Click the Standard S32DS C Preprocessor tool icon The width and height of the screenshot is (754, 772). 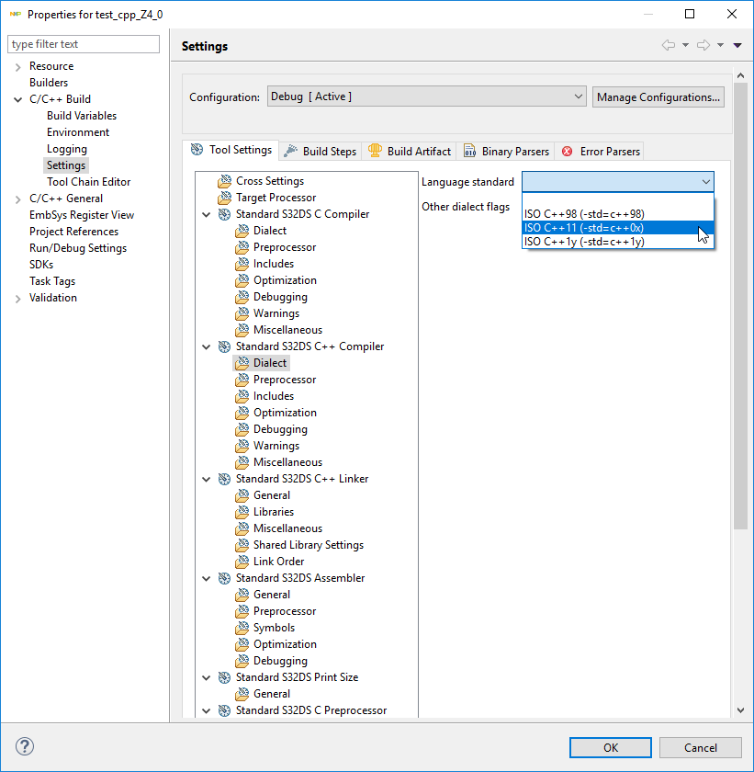[225, 710]
